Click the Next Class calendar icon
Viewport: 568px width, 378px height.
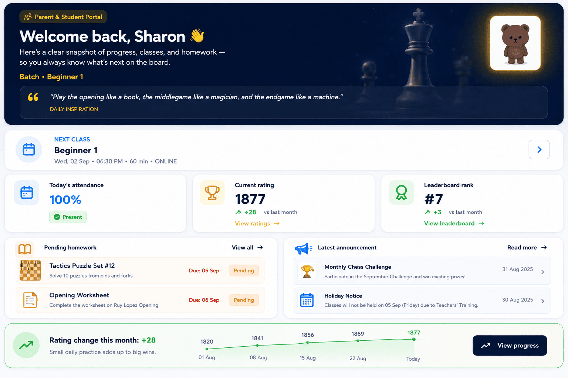click(29, 150)
